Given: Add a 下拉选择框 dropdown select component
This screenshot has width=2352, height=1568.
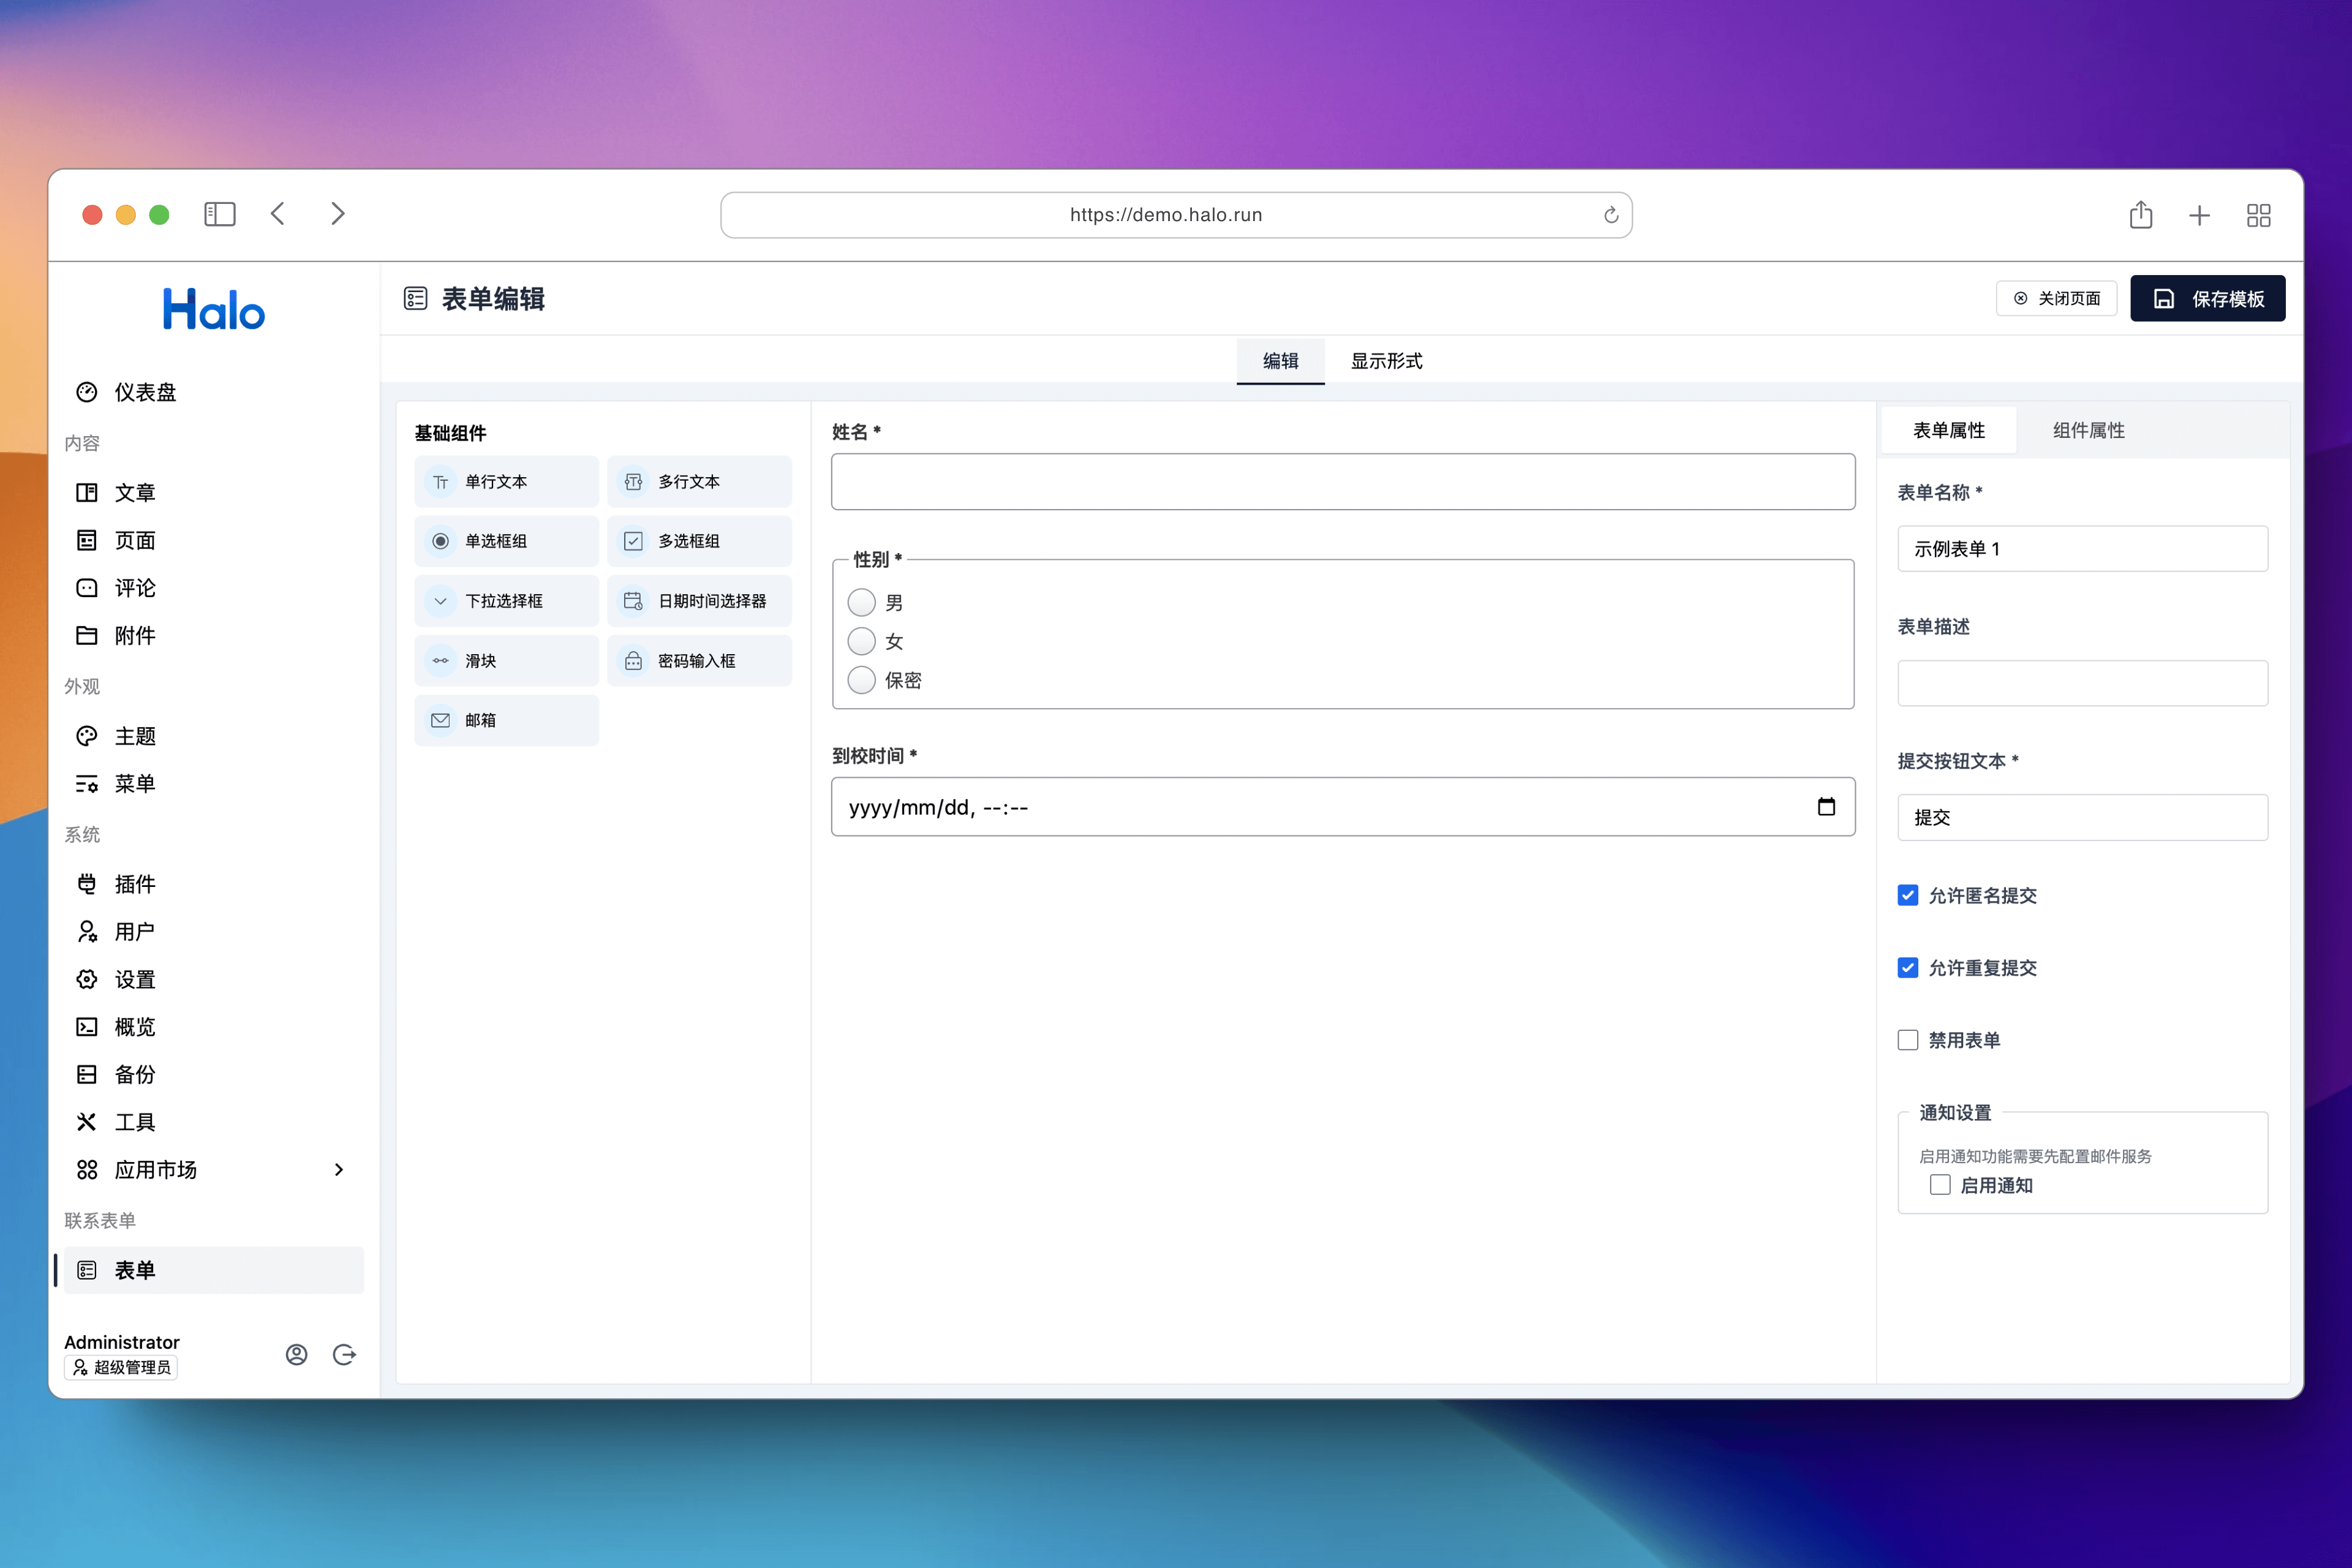Looking at the screenshot, I should [506, 601].
